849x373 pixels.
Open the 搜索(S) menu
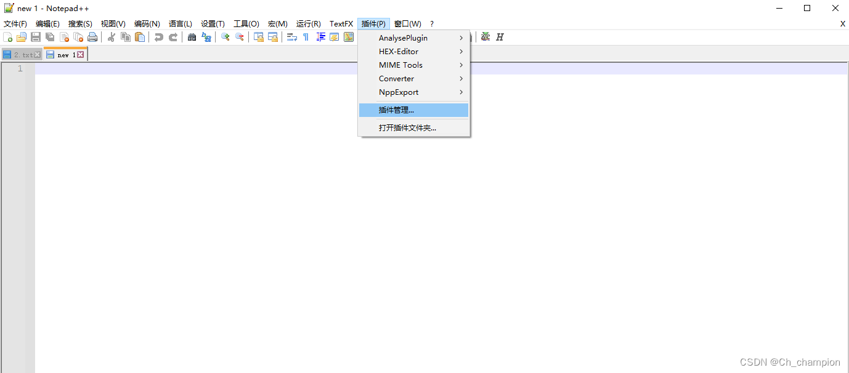[x=80, y=23]
